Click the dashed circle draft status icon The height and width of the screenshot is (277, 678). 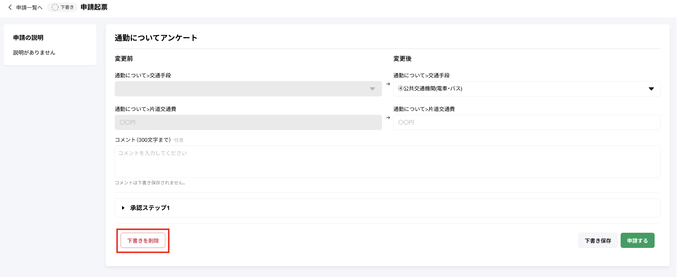pos(55,7)
